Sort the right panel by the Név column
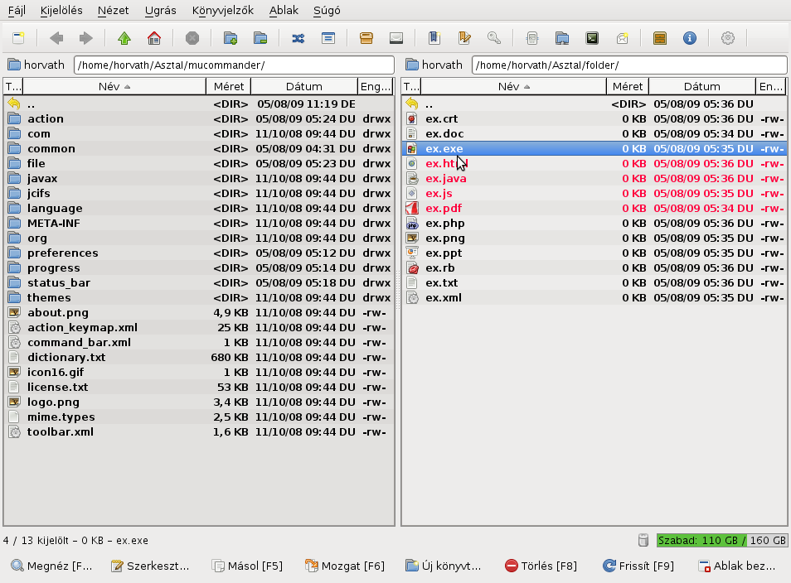The width and height of the screenshot is (791, 583). 513,87
